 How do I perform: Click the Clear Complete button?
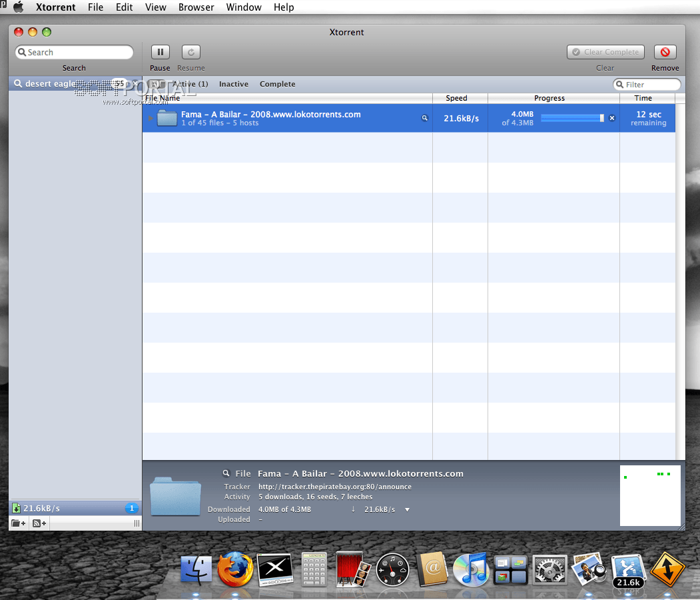pyautogui.click(x=606, y=52)
